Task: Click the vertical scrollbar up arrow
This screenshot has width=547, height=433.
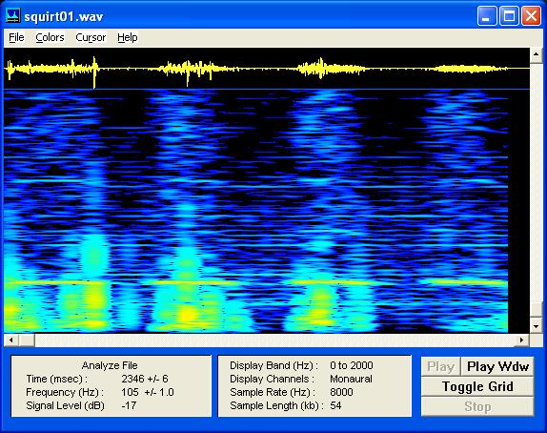Action: point(537,54)
